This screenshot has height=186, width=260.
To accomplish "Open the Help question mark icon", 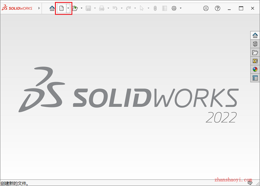I will [x=218, y=8].
